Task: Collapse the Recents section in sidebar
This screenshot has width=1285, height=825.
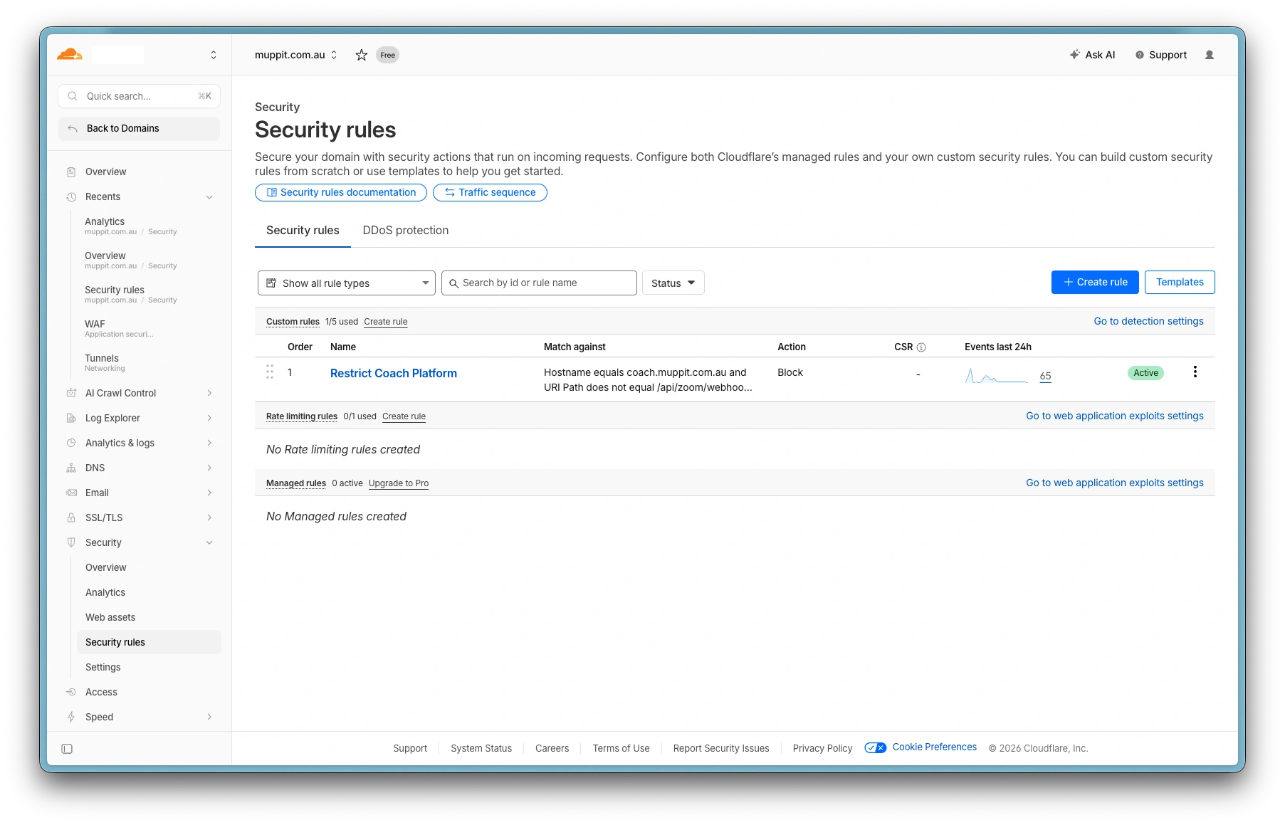Action: click(209, 197)
